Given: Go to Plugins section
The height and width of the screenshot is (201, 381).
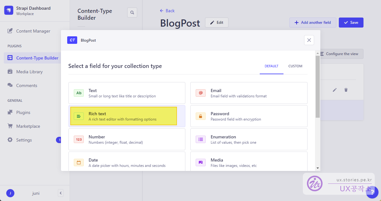Looking at the screenshot, I should click(x=23, y=112).
